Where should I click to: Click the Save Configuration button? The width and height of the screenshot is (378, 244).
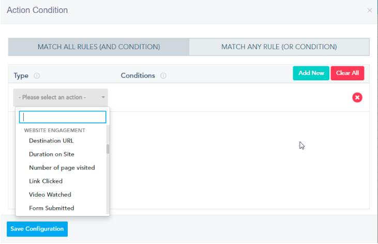37,229
